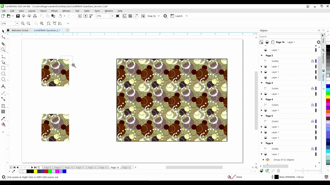Viewport: 330px width, 185px height.
Task: Select the Text tool
Action: (3, 87)
